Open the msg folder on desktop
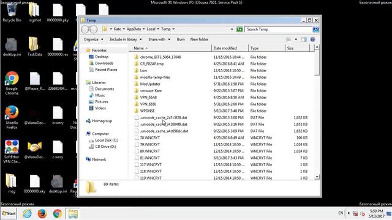 coord(12,183)
